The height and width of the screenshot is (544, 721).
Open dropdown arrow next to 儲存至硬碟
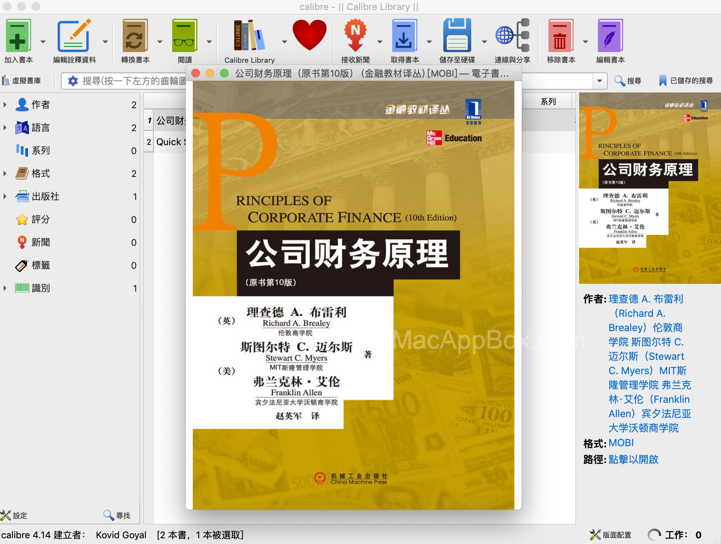pyautogui.click(x=484, y=42)
